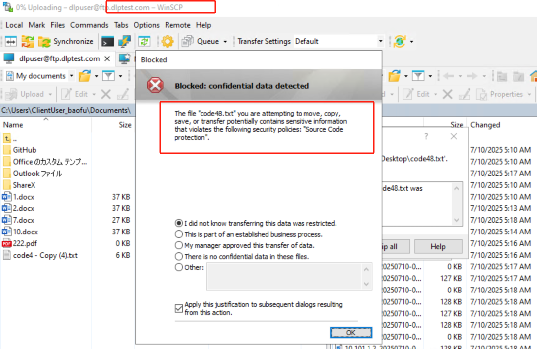
Task: Open the Remote menu
Action: tap(177, 25)
